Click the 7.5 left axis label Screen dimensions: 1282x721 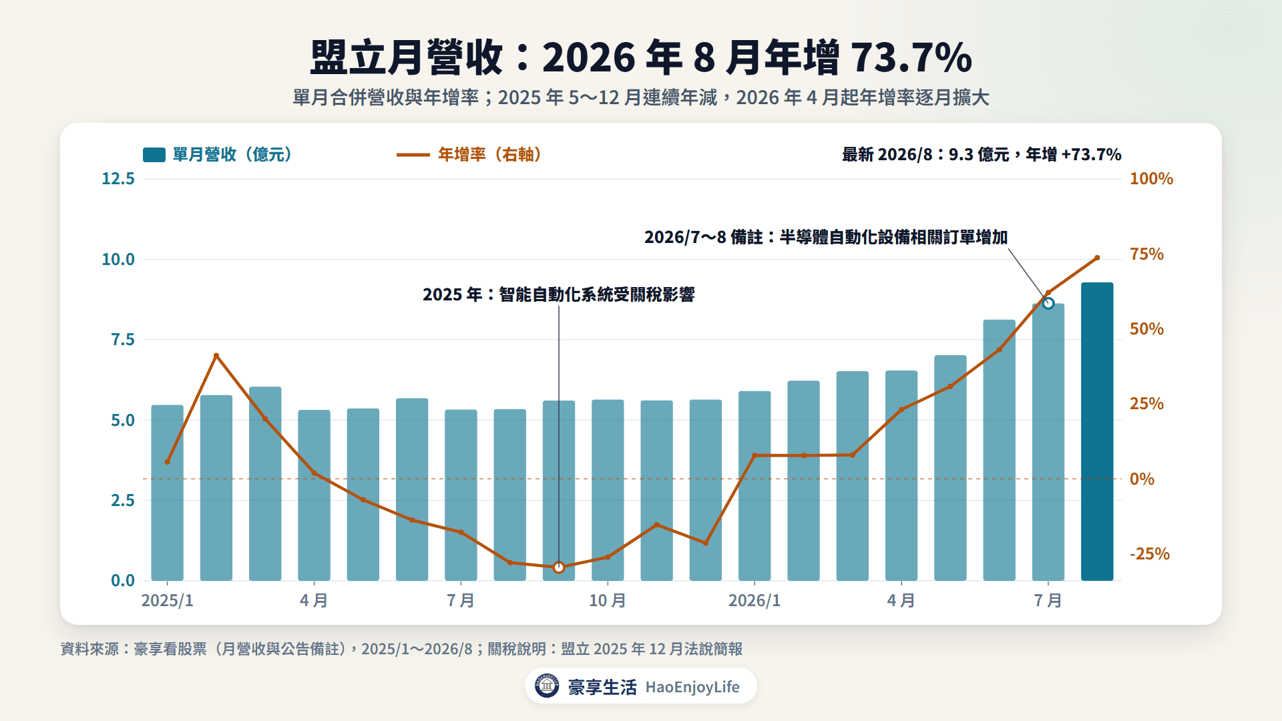pyautogui.click(x=123, y=340)
